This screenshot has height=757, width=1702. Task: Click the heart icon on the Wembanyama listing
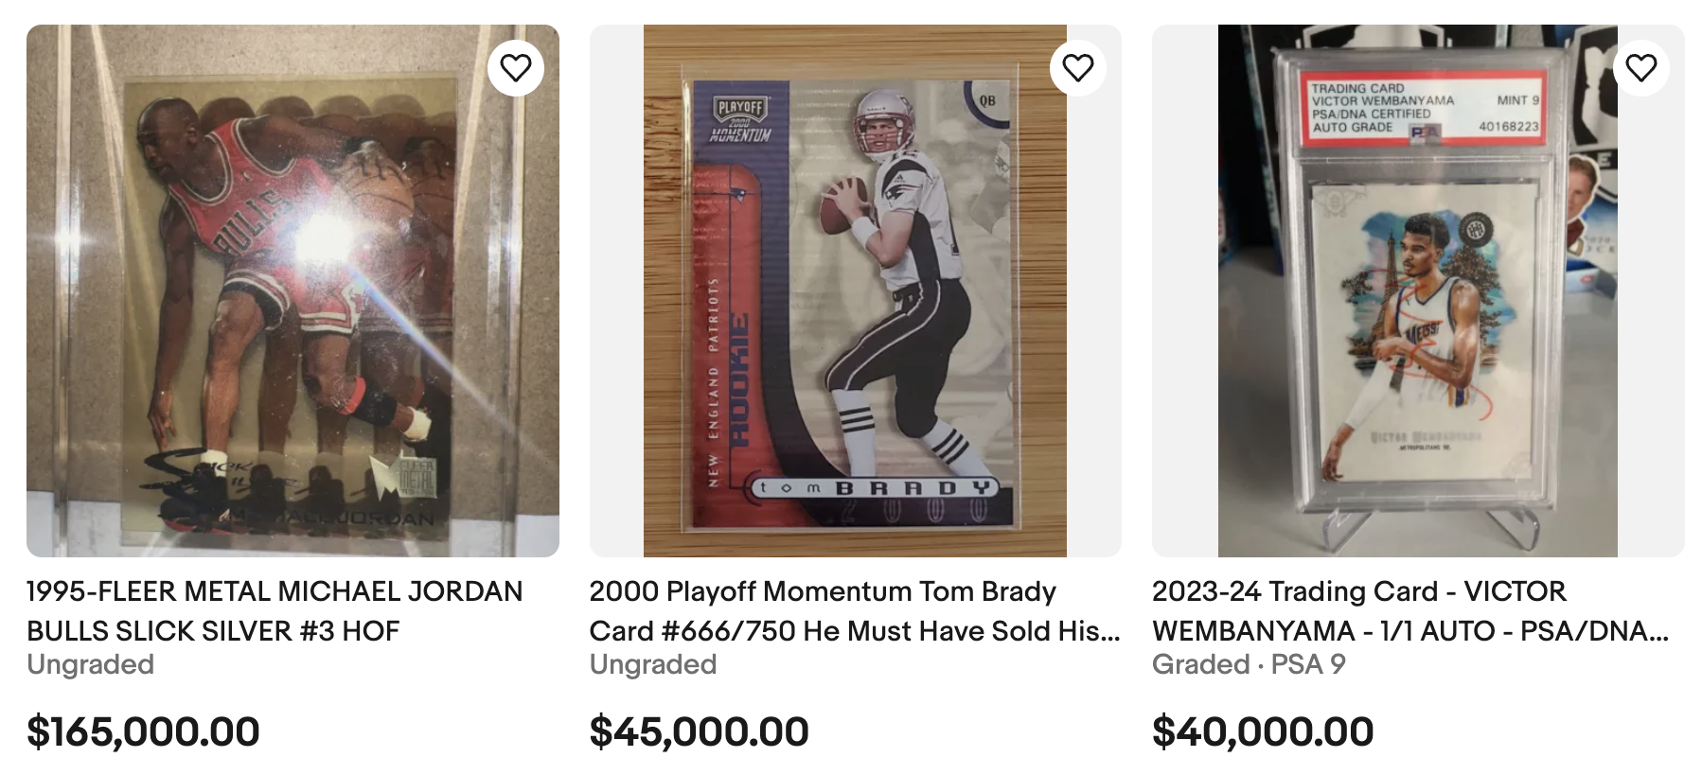point(1640,67)
